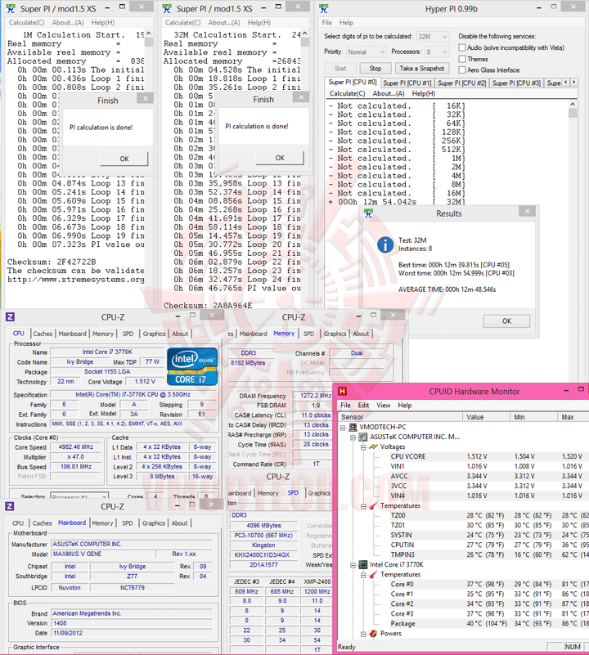
Task: Click the ASUSTeK motherboard node icon
Action: click(x=363, y=437)
